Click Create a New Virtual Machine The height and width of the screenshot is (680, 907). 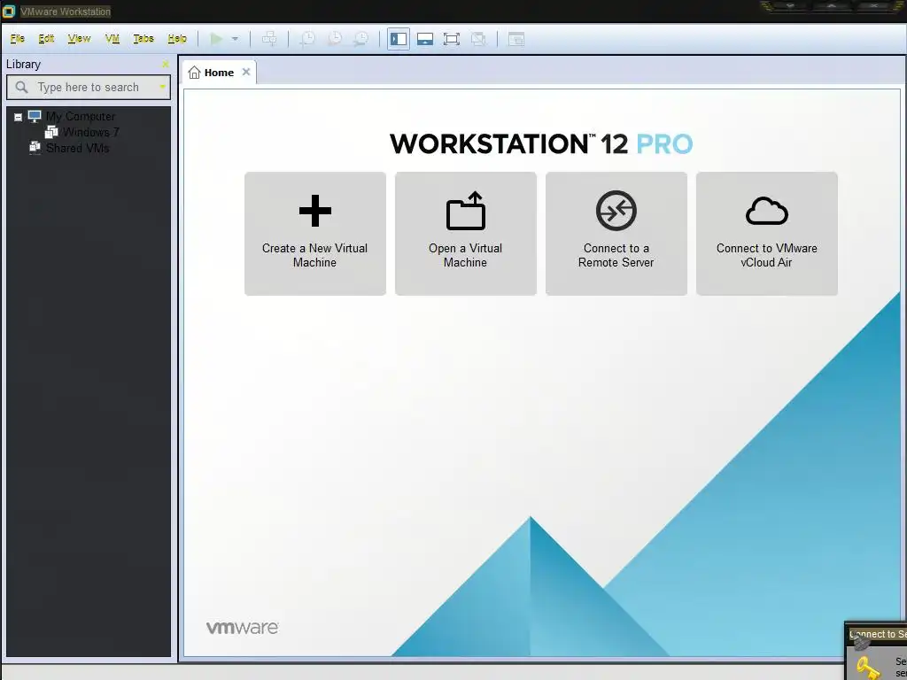pos(315,234)
